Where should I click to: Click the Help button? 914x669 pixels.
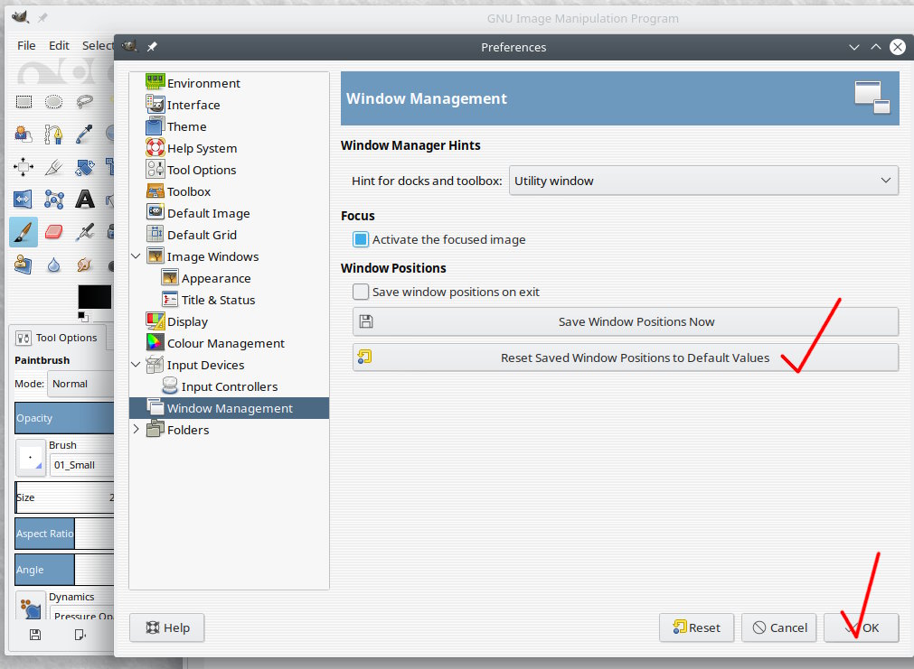coord(166,627)
